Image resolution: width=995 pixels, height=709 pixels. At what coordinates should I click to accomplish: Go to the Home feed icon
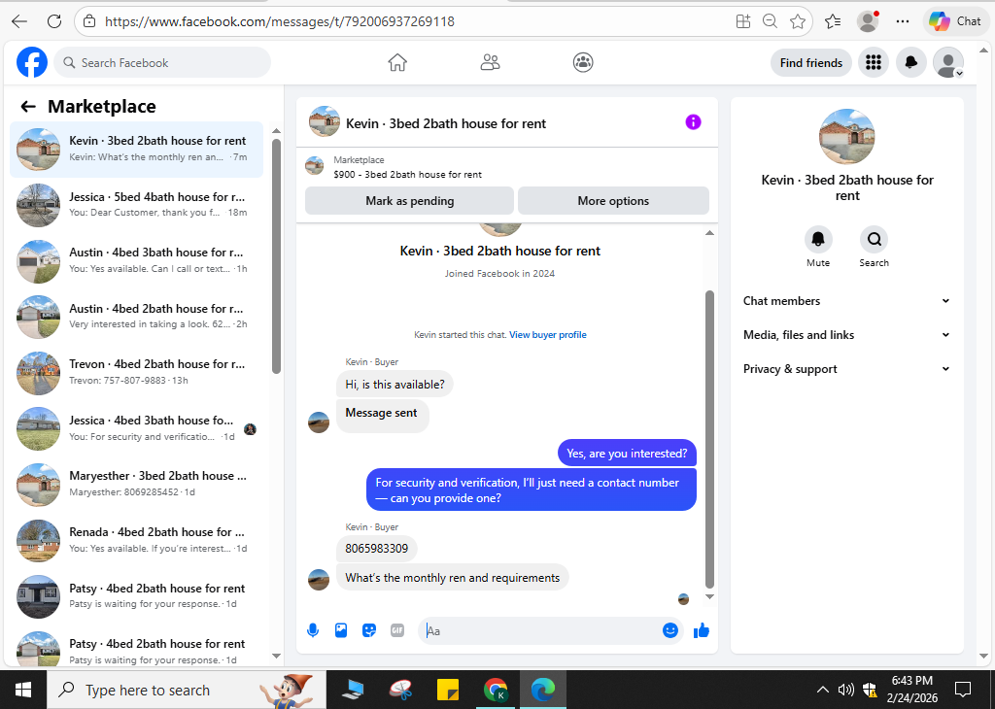[x=397, y=62]
